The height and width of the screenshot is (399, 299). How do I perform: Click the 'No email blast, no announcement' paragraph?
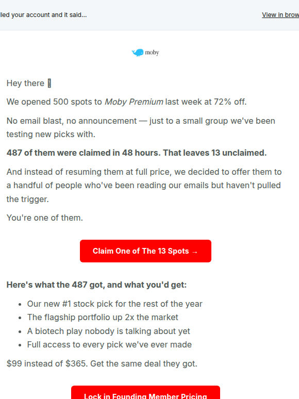[x=141, y=127]
